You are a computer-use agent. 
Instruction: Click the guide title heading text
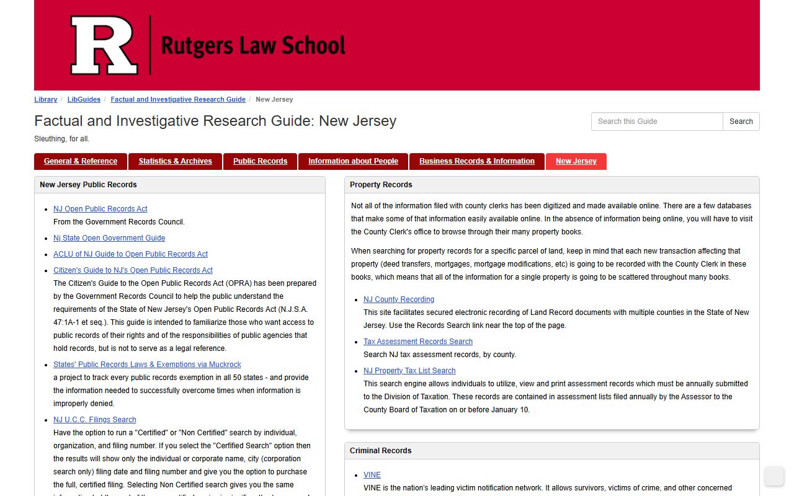[x=215, y=121]
